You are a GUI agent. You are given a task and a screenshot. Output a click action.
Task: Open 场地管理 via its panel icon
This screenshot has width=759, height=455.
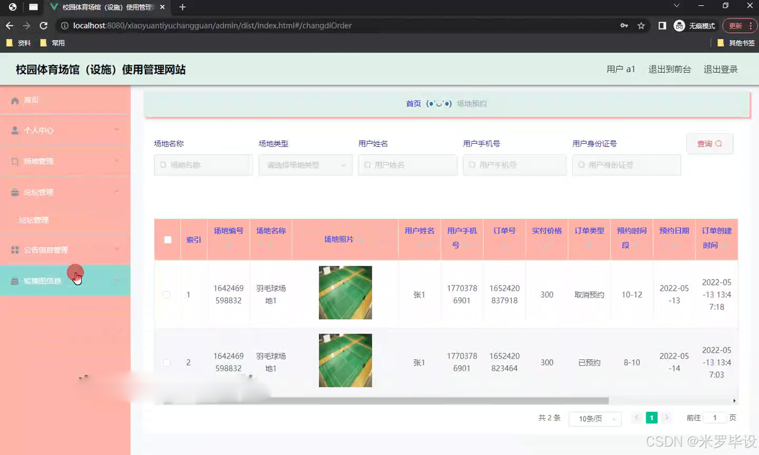(x=15, y=161)
